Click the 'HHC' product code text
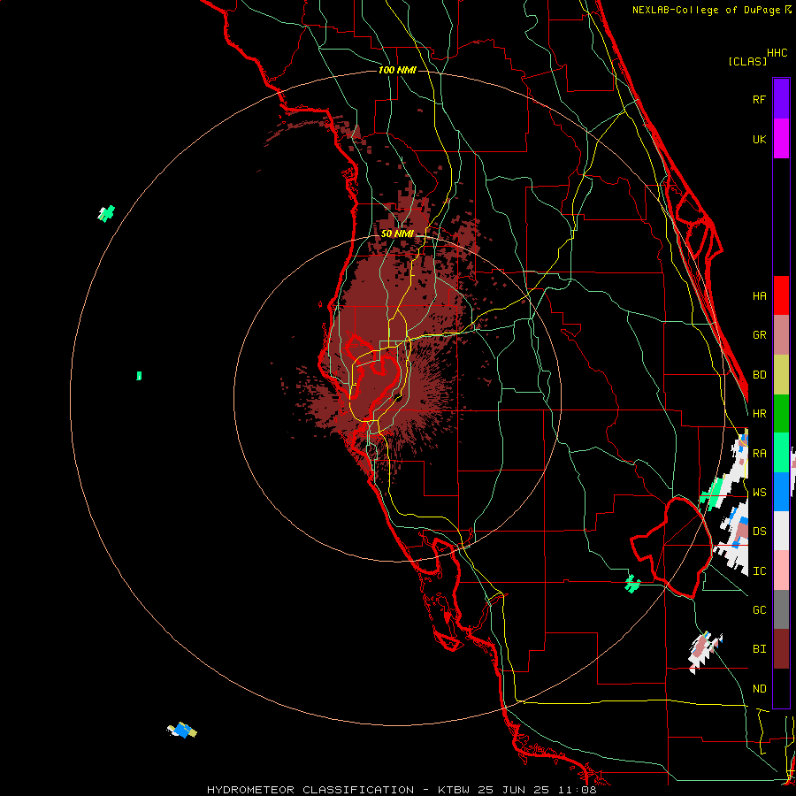The height and width of the screenshot is (796, 796). [777, 53]
